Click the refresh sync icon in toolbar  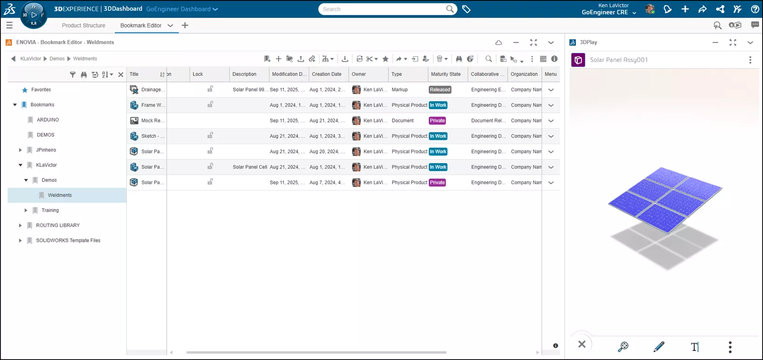pos(359,59)
